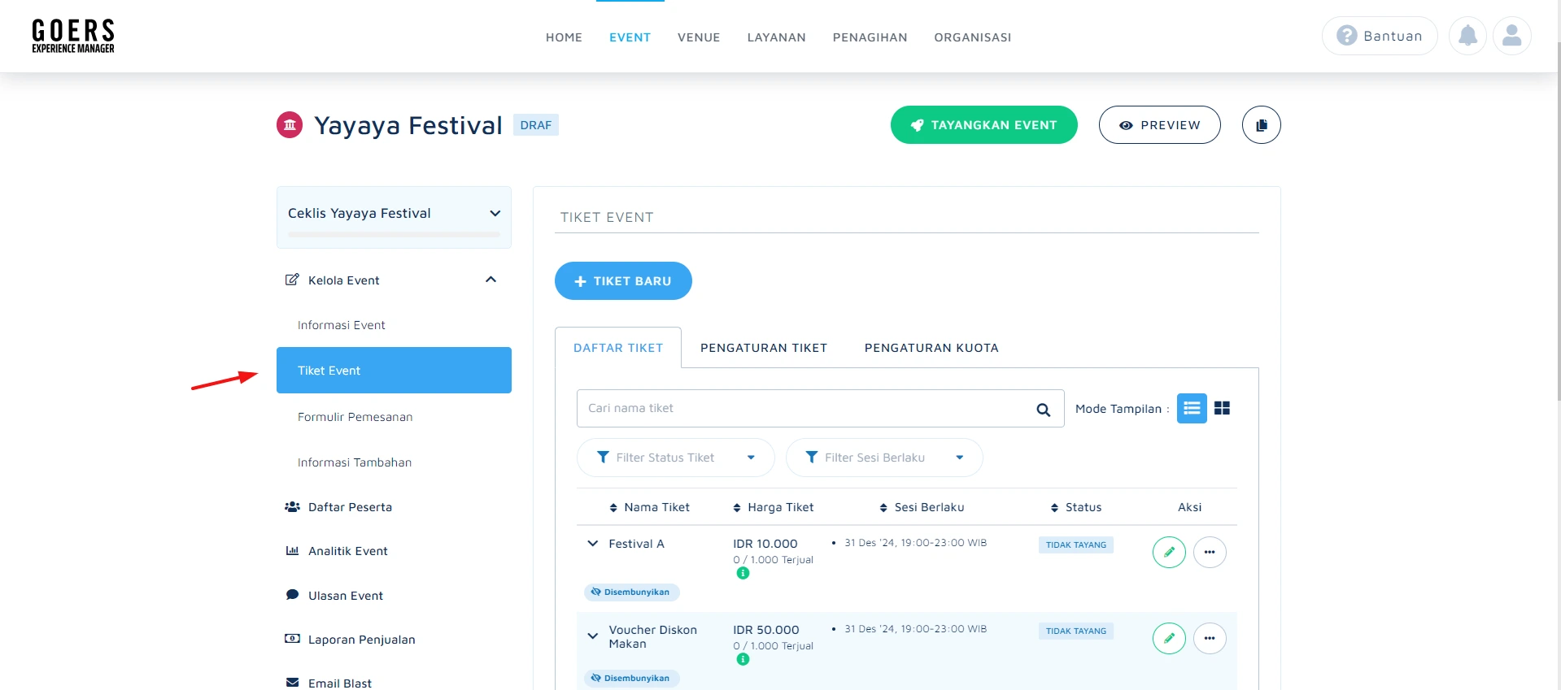Switch to PENGATURAN TIKET tab
Screen dimensions: 1561x690
click(764, 348)
